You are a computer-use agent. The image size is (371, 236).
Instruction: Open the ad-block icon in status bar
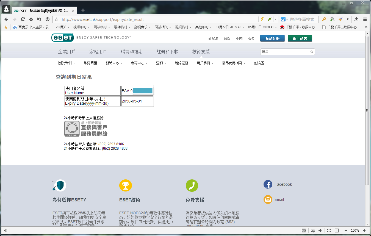tap(312, 231)
